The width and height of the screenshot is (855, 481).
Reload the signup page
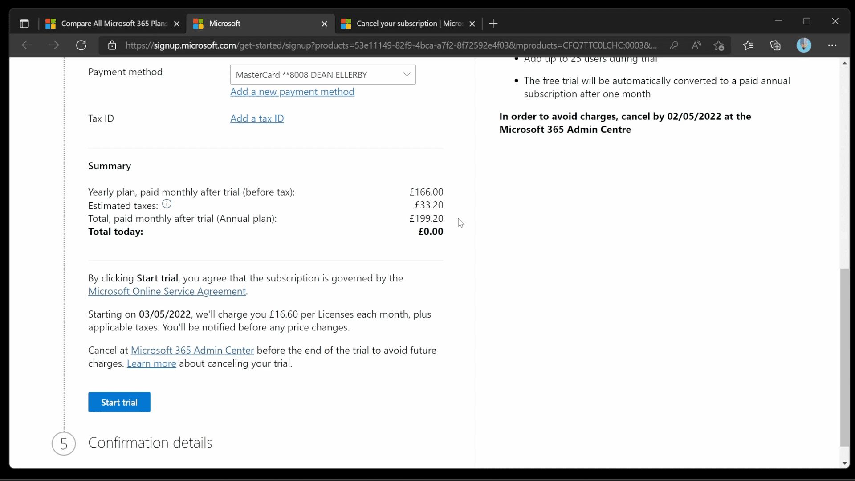point(81,45)
